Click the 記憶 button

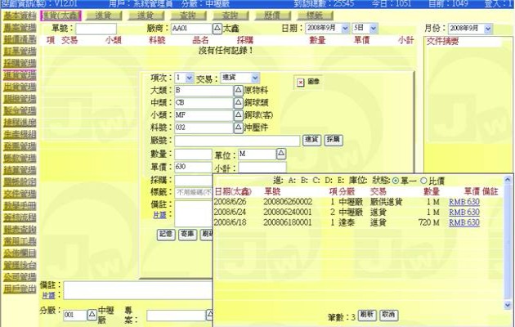pos(166,235)
